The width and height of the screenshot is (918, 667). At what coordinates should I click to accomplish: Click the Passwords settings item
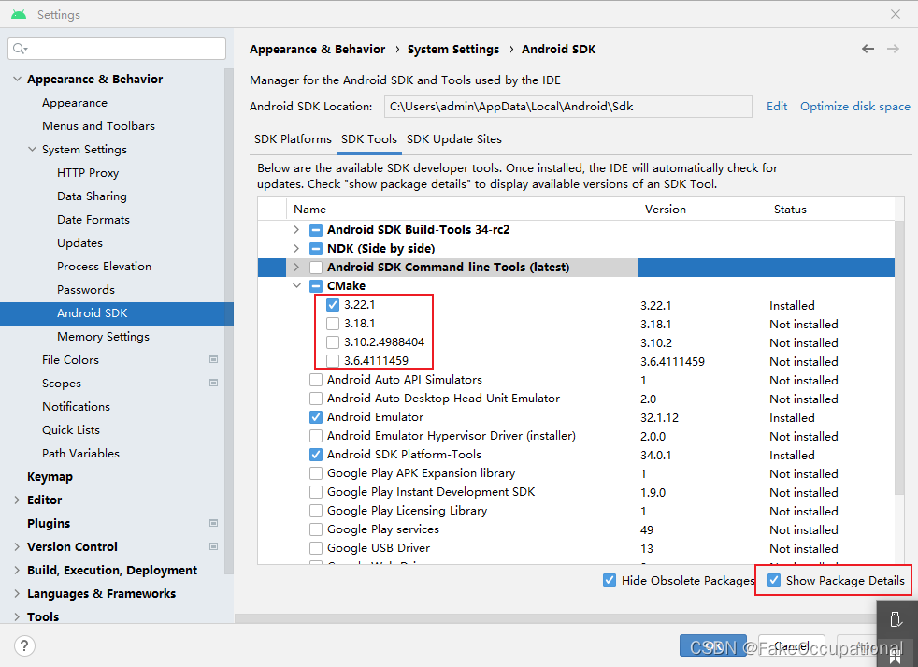pyautogui.click(x=86, y=290)
